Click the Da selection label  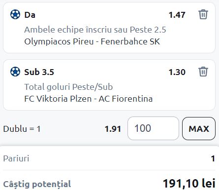click(30, 15)
